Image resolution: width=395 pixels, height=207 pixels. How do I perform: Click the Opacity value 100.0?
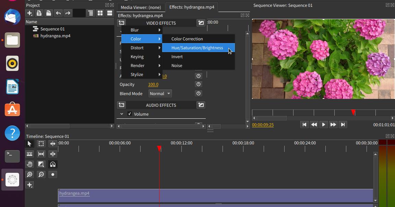click(153, 84)
